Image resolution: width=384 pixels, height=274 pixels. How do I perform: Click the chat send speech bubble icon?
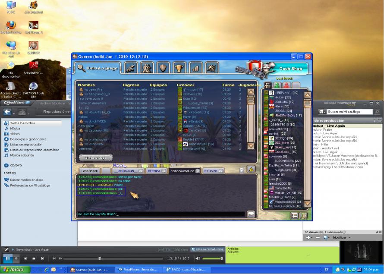tap(251, 214)
